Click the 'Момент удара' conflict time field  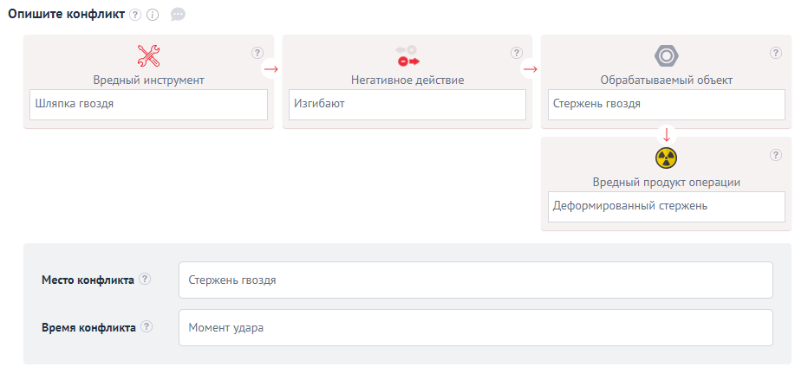tap(475, 328)
